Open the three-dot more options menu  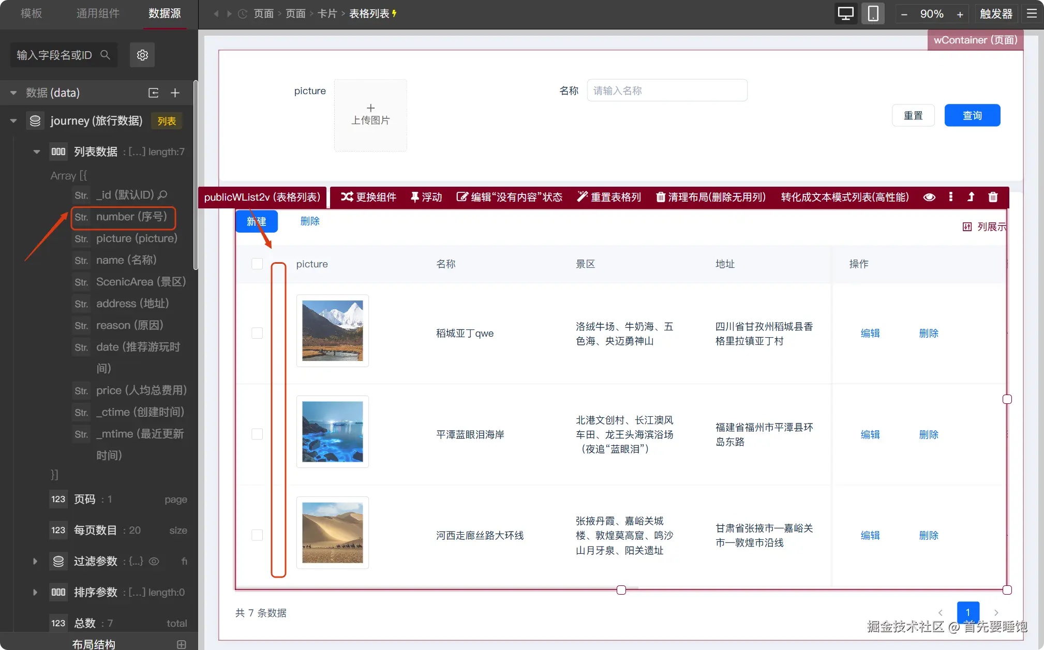(x=951, y=197)
